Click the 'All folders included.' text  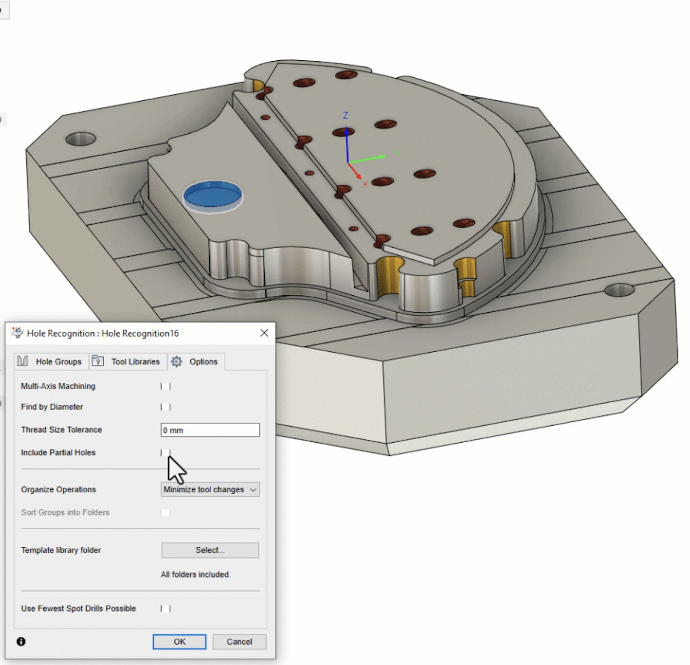click(196, 575)
